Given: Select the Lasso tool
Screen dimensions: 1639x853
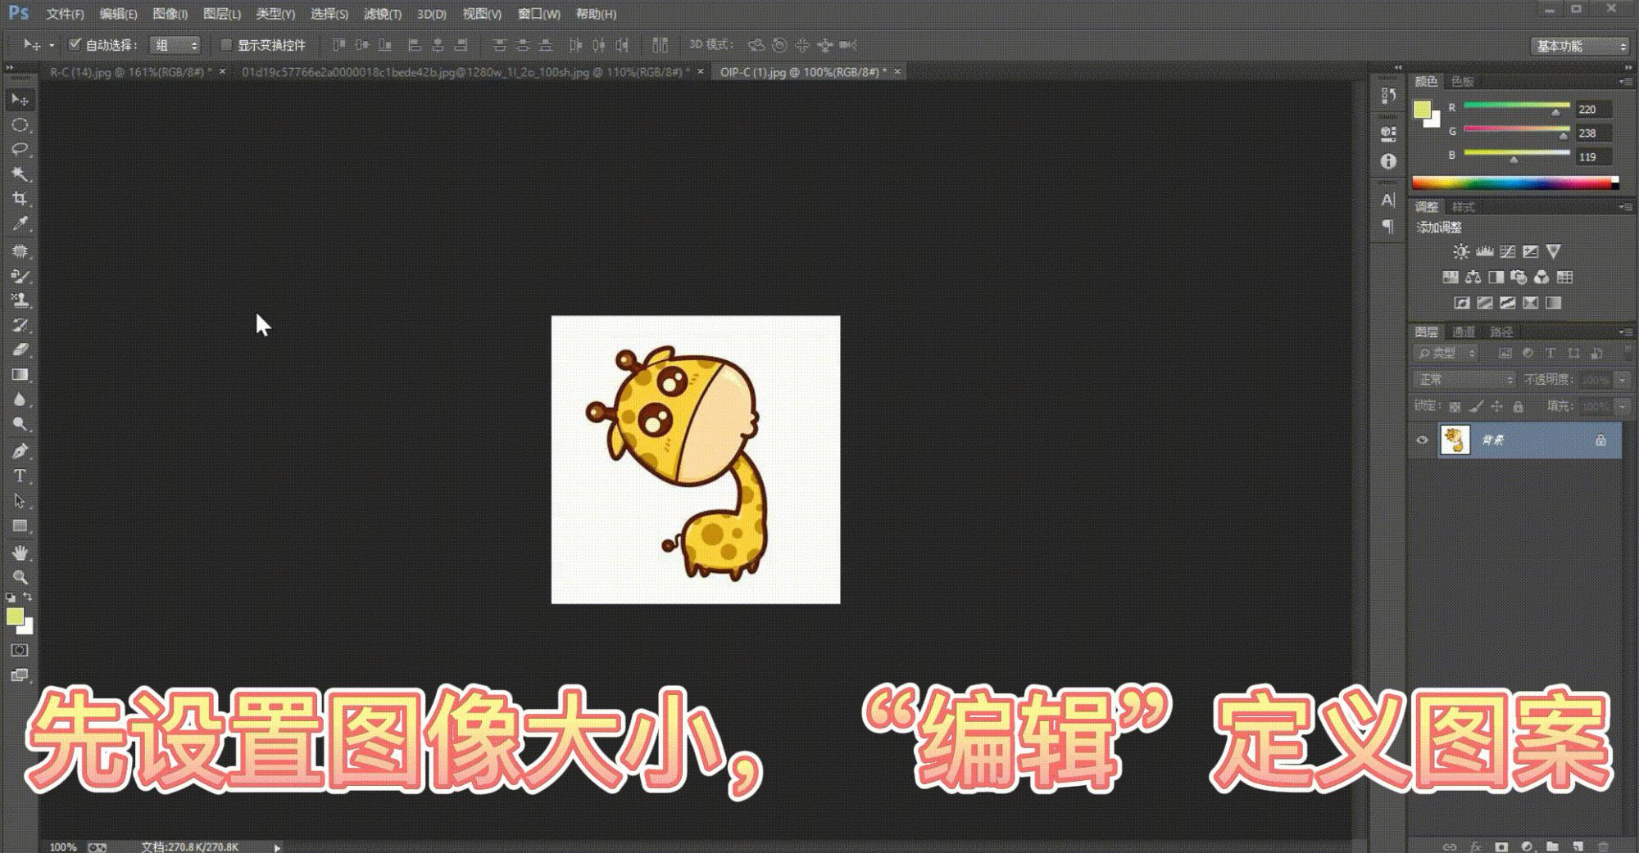Looking at the screenshot, I should click(20, 150).
